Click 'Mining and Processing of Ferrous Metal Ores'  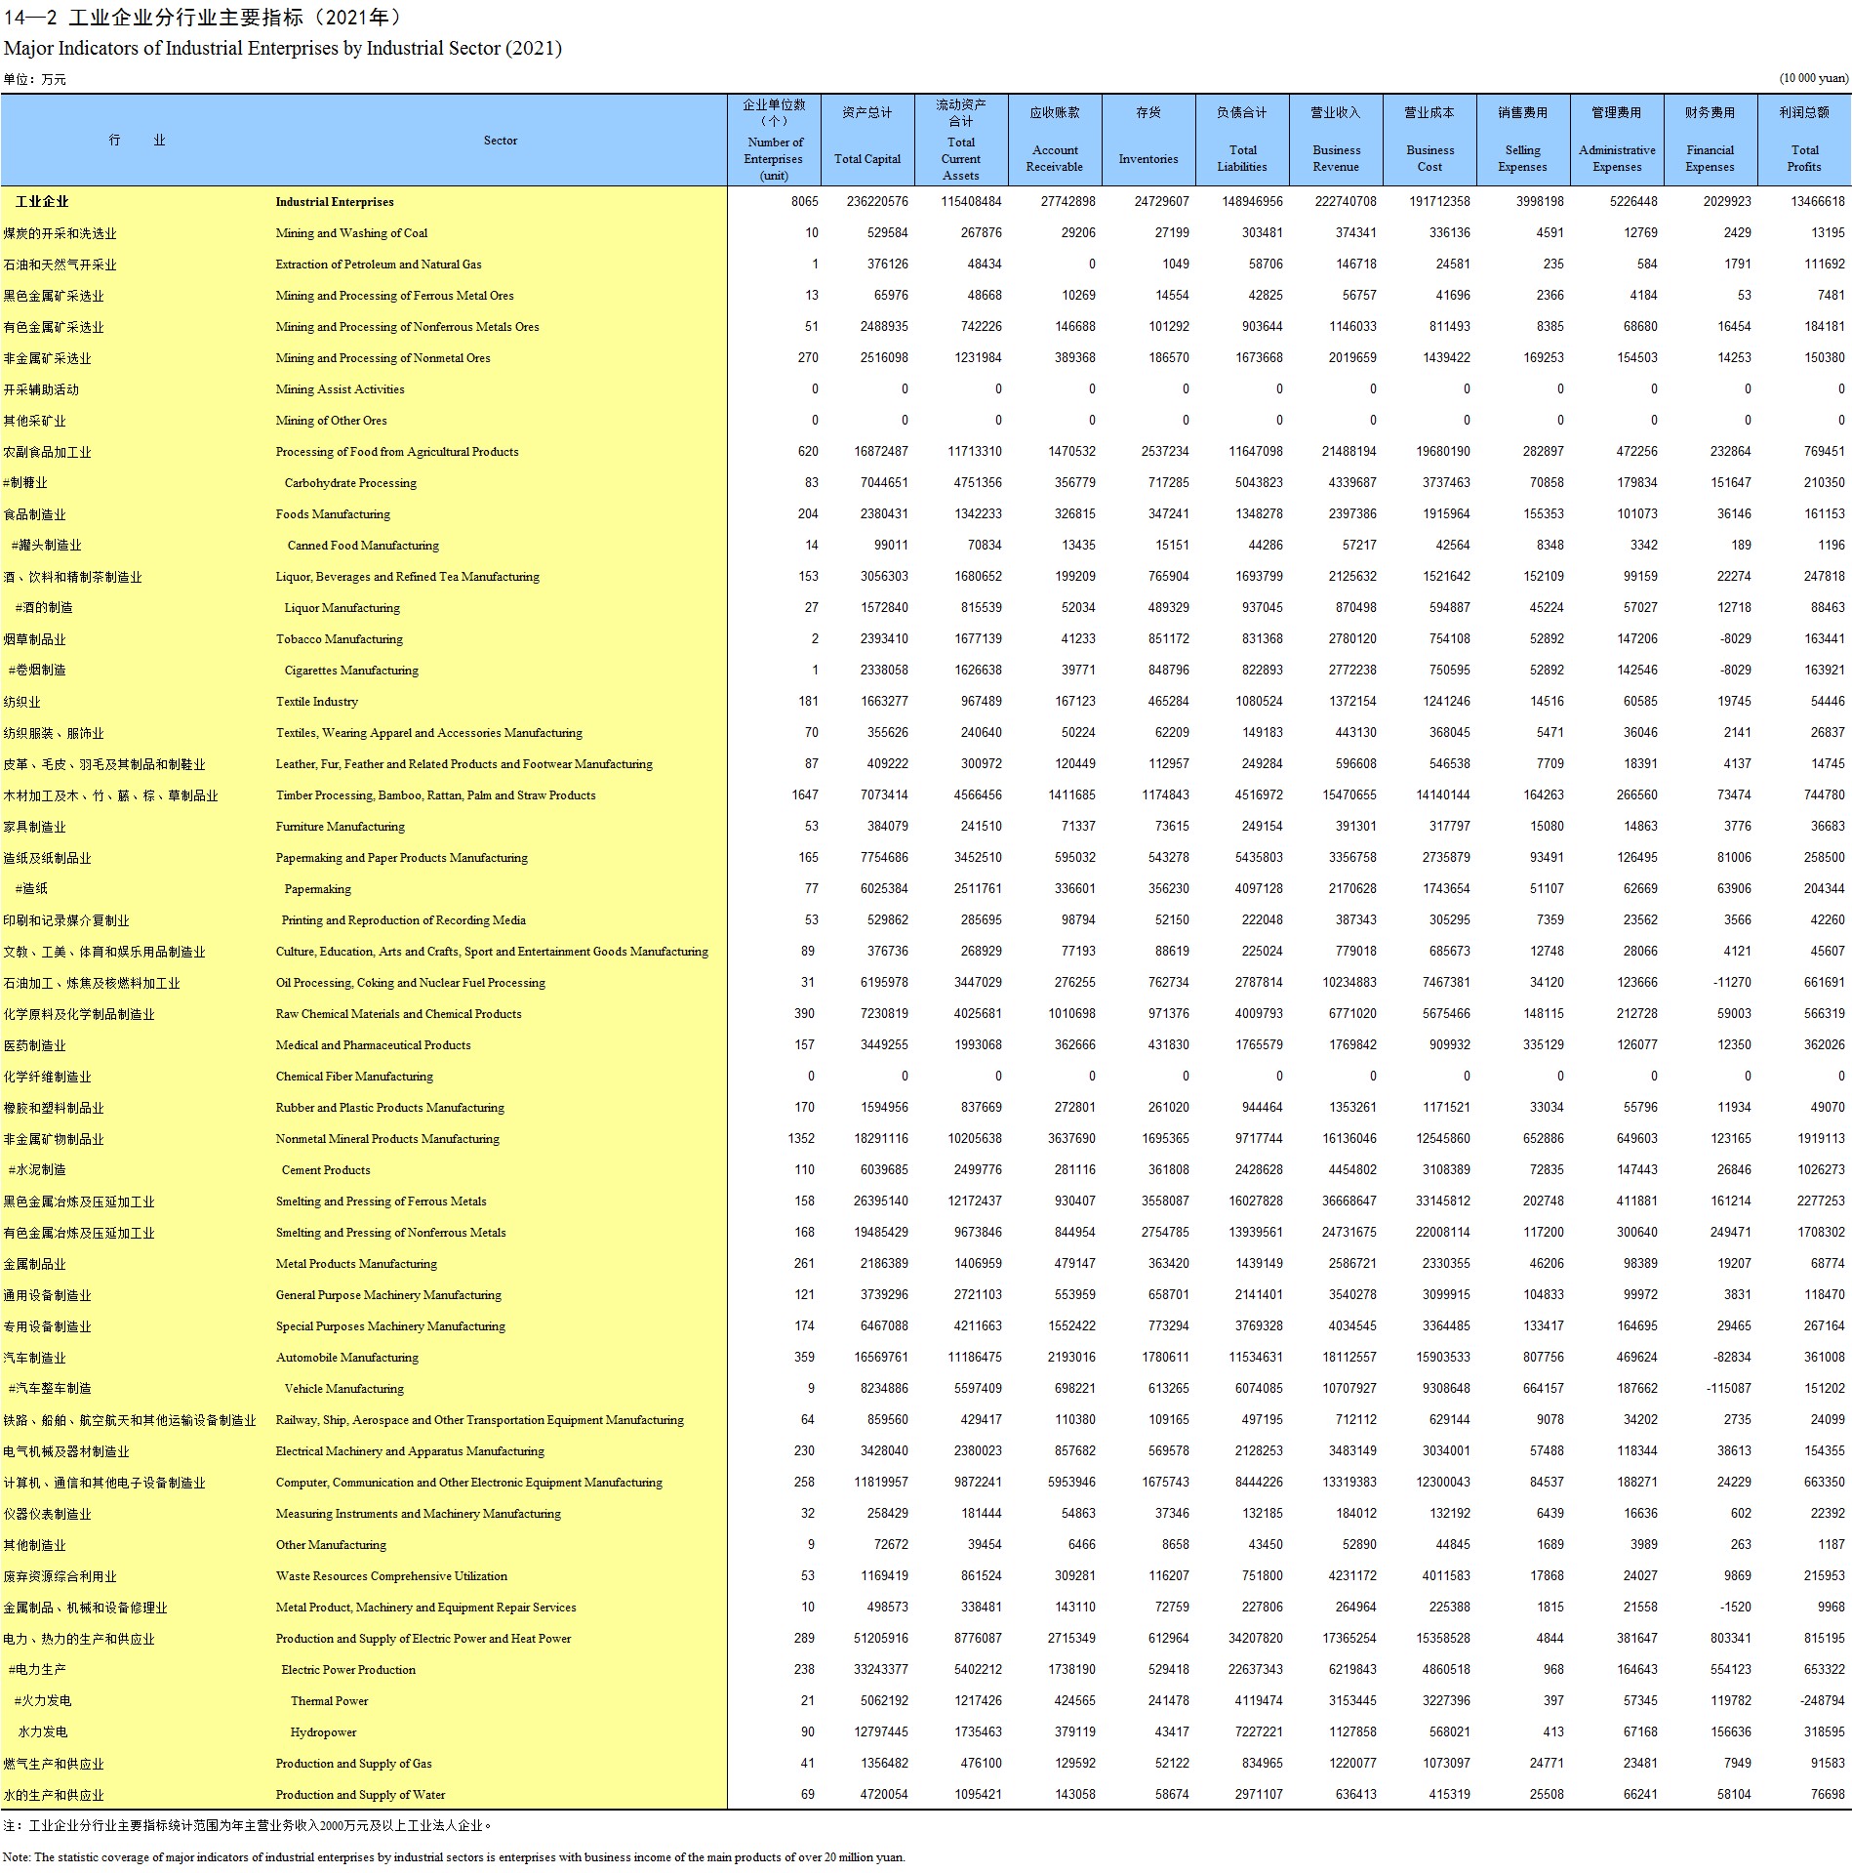tap(394, 296)
